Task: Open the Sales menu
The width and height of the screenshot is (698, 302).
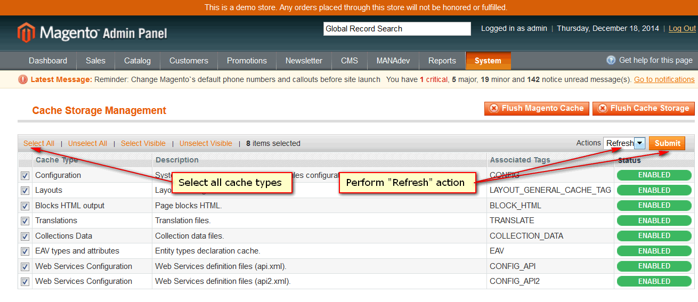Action: (x=95, y=61)
